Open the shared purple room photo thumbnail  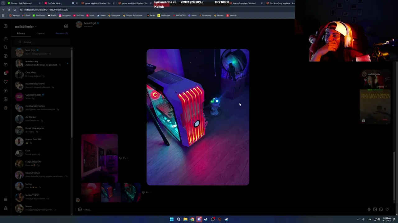[x=99, y=158]
